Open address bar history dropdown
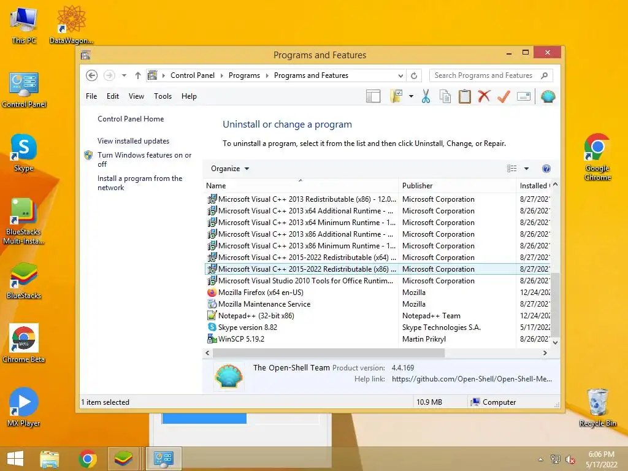Viewport: 628px width, 471px height. coord(400,75)
